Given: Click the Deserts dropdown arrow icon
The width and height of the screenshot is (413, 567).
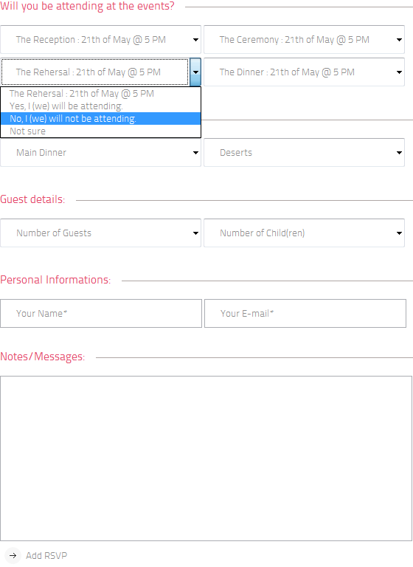Looking at the screenshot, I should coord(399,153).
